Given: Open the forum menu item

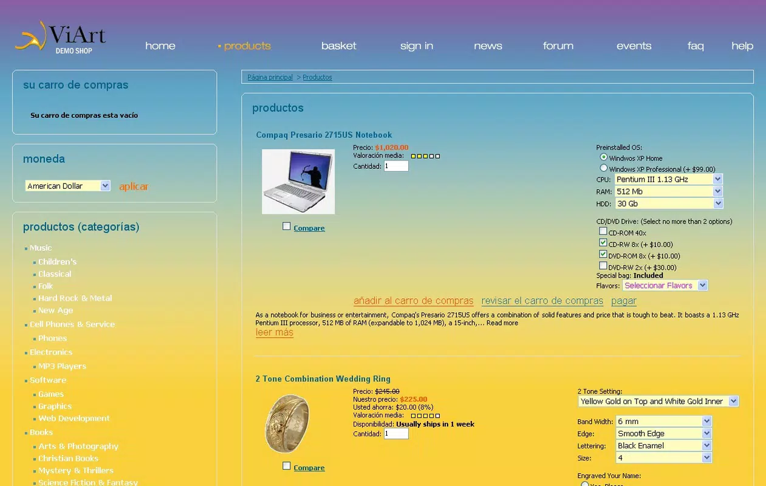Looking at the screenshot, I should [x=558, y=46].
